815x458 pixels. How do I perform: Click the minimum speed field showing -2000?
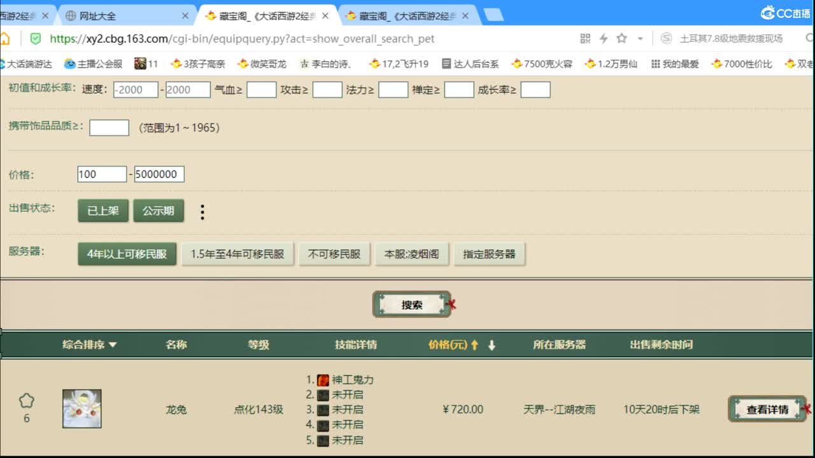point(136,90)
